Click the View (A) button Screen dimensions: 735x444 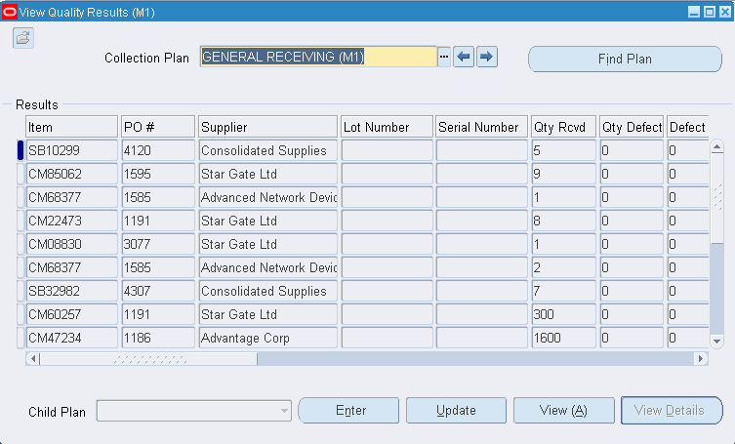(x=564, y=410)
